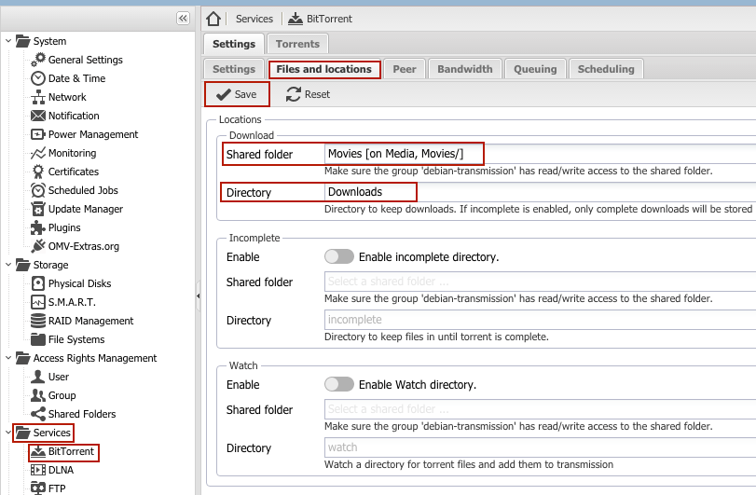Open Notification envelope icon
756x495 pixels.
coord(38,116)
